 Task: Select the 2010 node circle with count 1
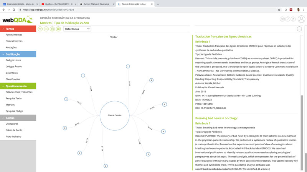66,99
